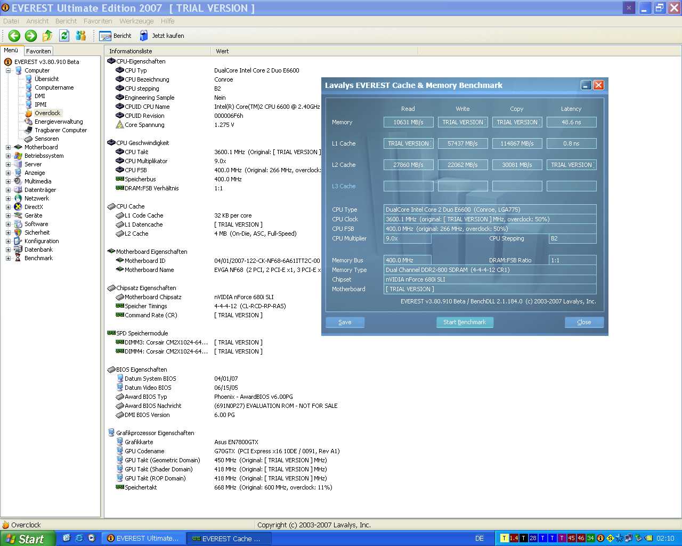Click the DirectX icon in tree
The height and width of the screenshot is (546, 682).
click(x=18, y=207)
